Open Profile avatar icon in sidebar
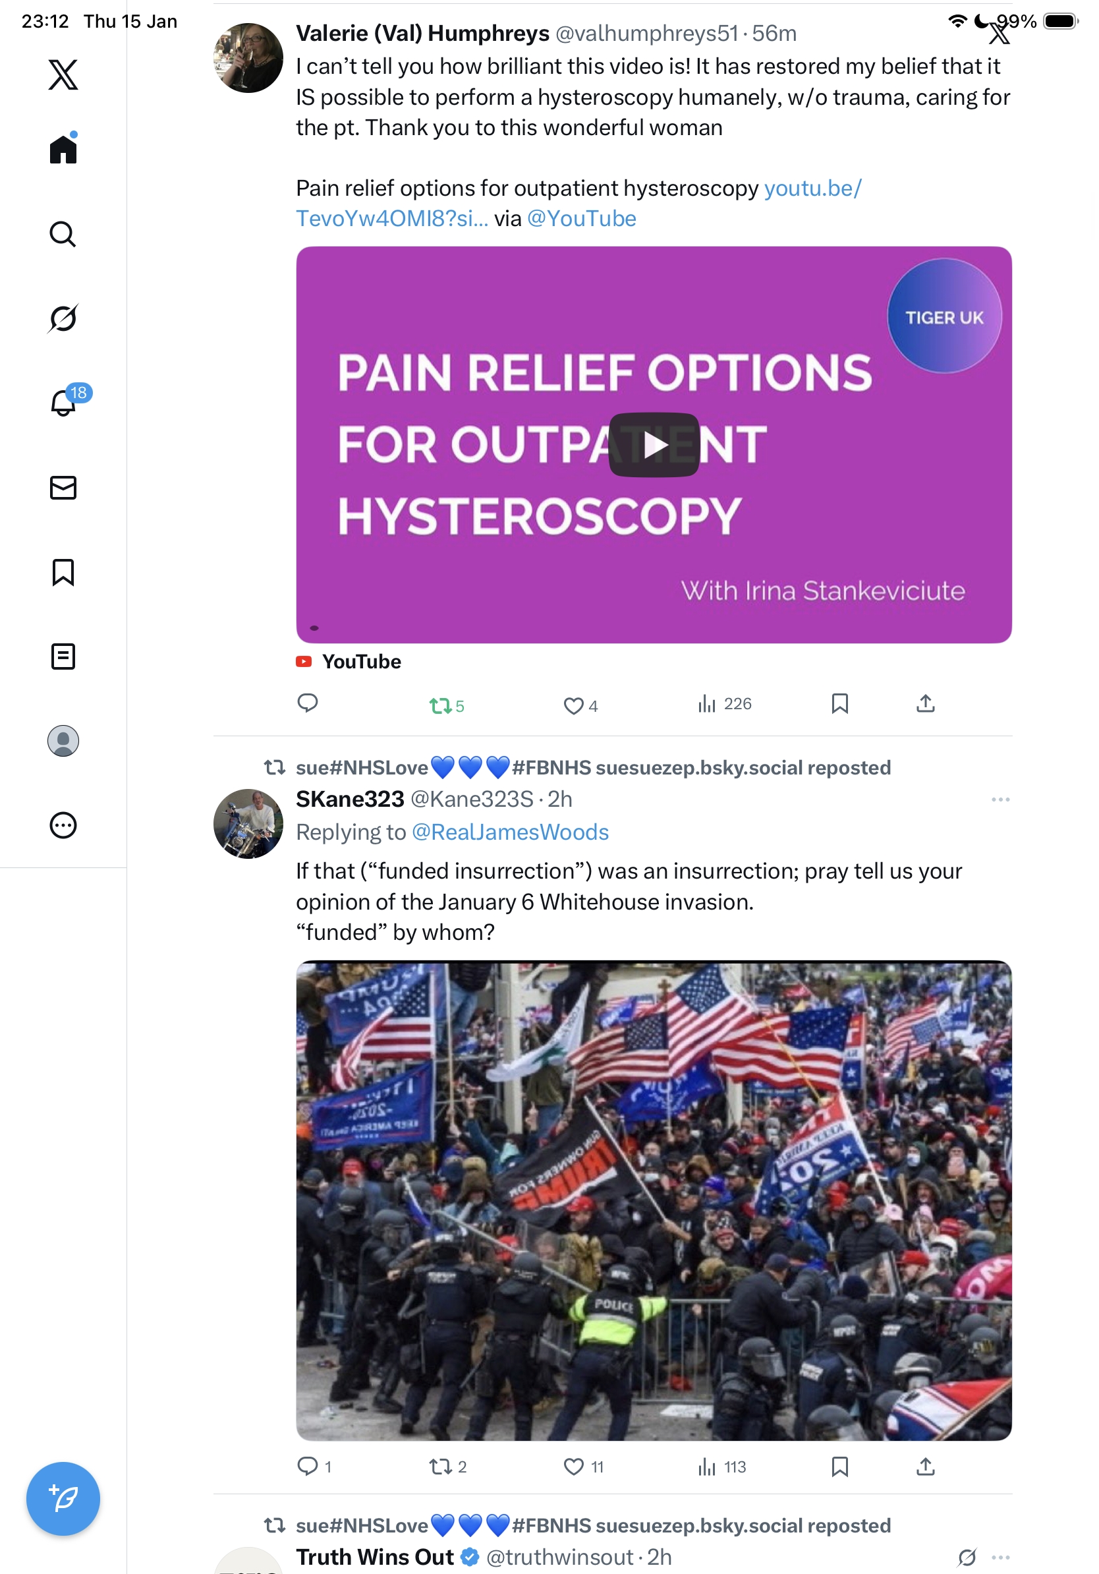 pos(63,740)
